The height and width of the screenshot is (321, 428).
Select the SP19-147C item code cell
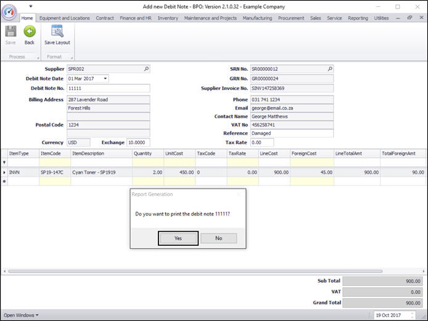pos(55,173)
